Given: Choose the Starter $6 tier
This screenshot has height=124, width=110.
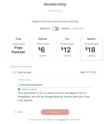Looking at the screenshot, I should pyautogui.click(x=43, y=50).
